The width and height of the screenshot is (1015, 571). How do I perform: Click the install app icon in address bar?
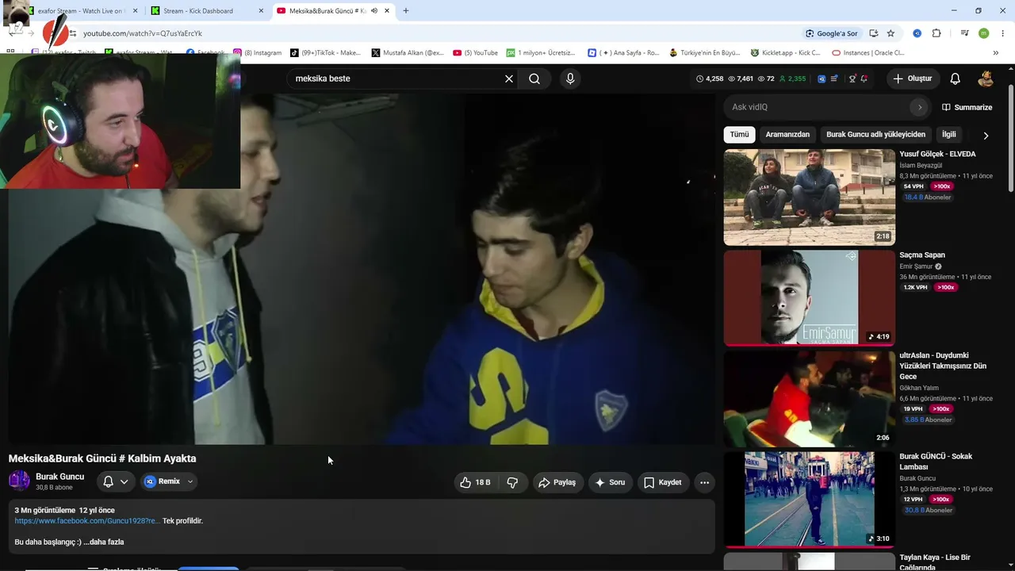pyautogui.click(x=873, y=33)
